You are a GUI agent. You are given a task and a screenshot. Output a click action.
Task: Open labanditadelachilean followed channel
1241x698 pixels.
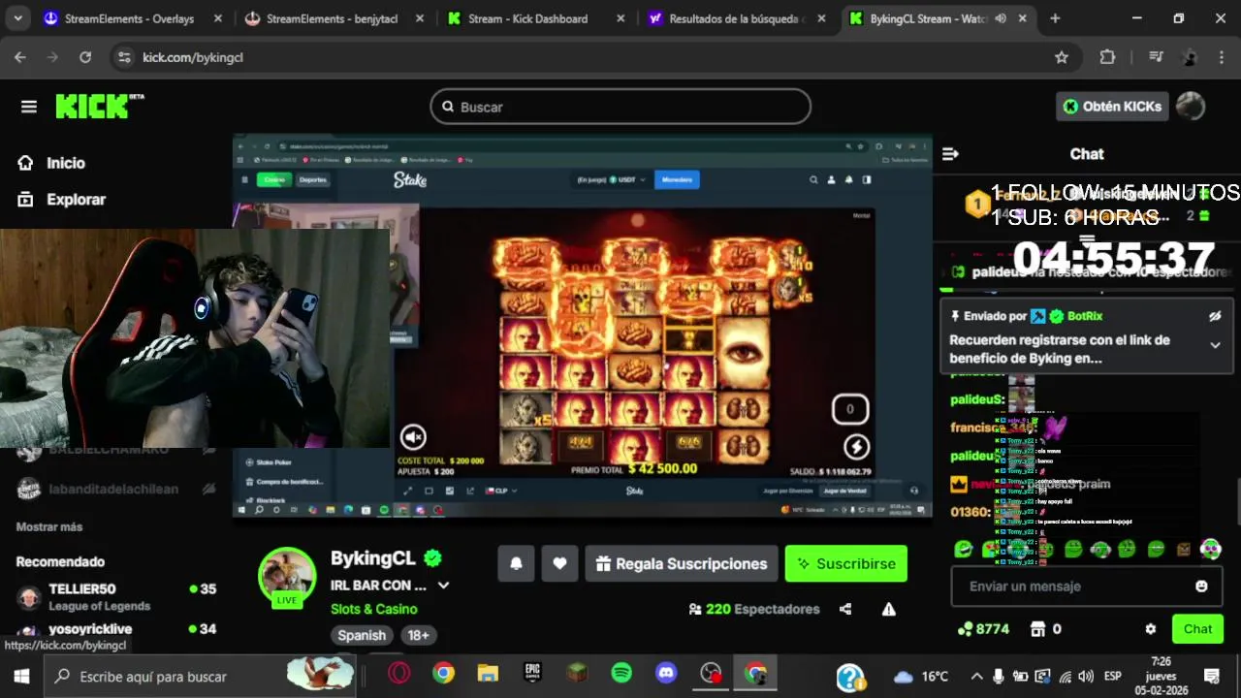pyautogui.click(x=116, y=490)
